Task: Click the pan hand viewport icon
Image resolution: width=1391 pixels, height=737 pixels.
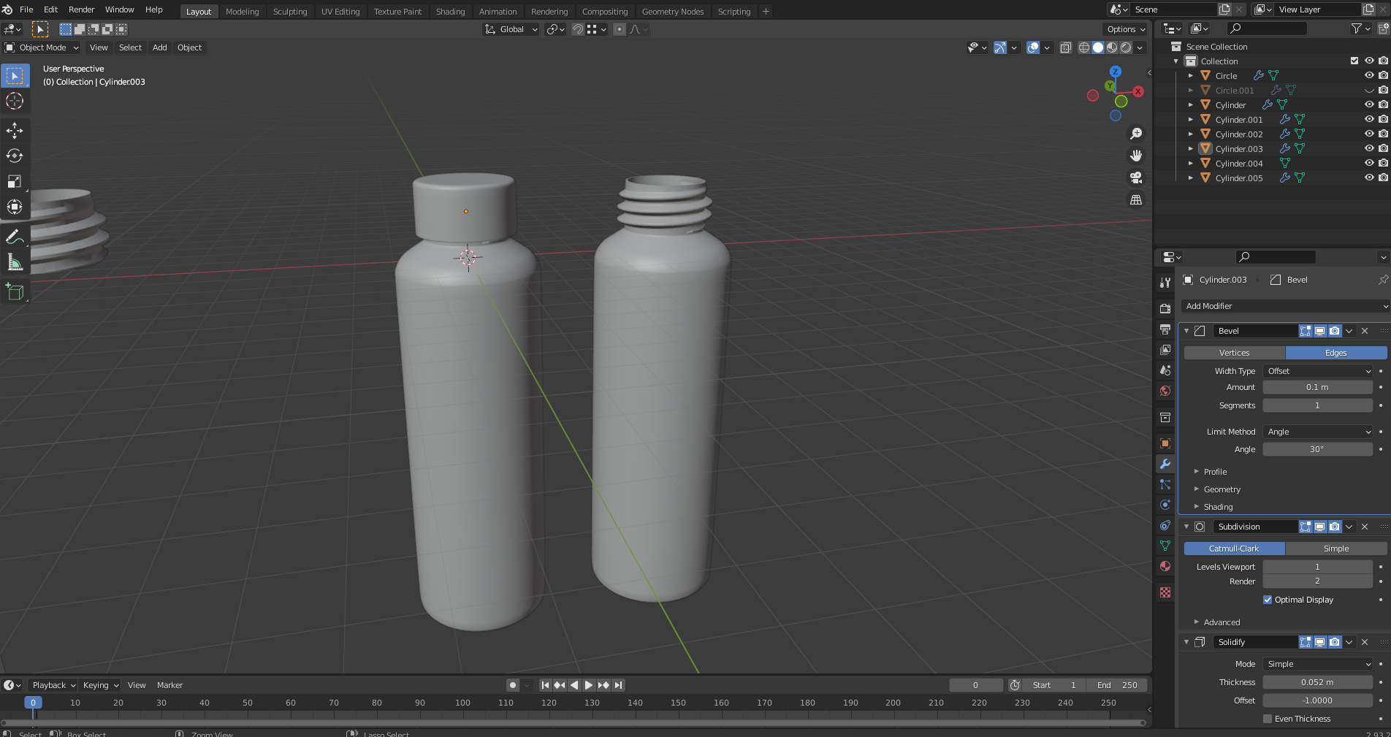Action: point(1136,156)
